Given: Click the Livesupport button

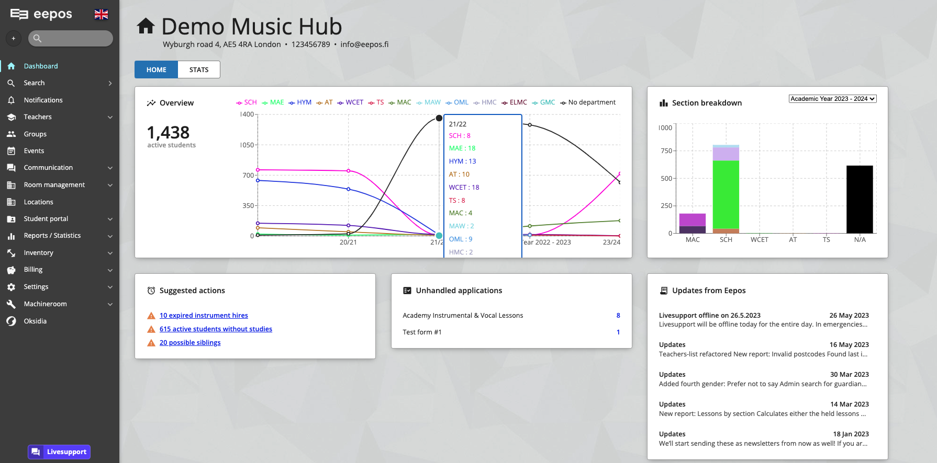Looking at the screenshot, I should coord(59,452).
